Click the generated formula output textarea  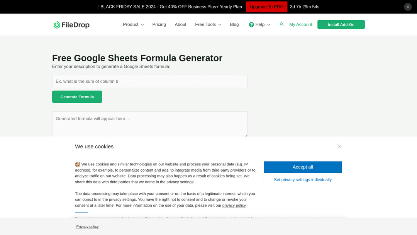point(150,124)
